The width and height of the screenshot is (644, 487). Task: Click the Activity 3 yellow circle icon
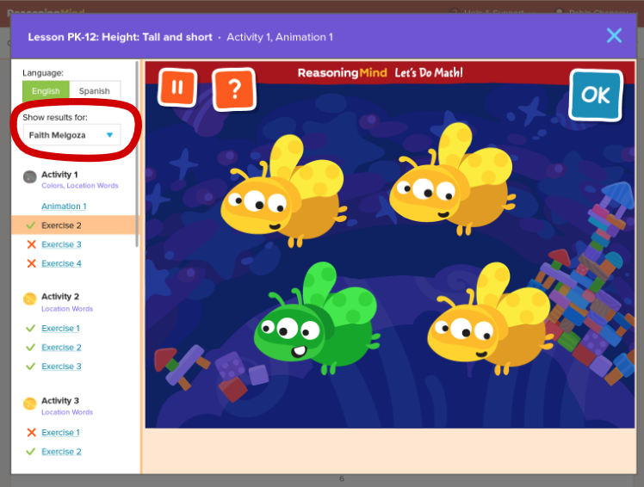click(x=29, y=403)
